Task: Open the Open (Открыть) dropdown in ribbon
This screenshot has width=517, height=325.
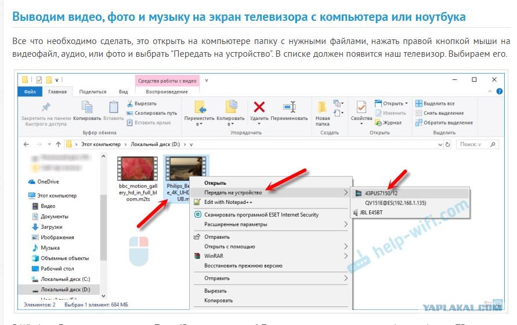Action: point(406,103)
